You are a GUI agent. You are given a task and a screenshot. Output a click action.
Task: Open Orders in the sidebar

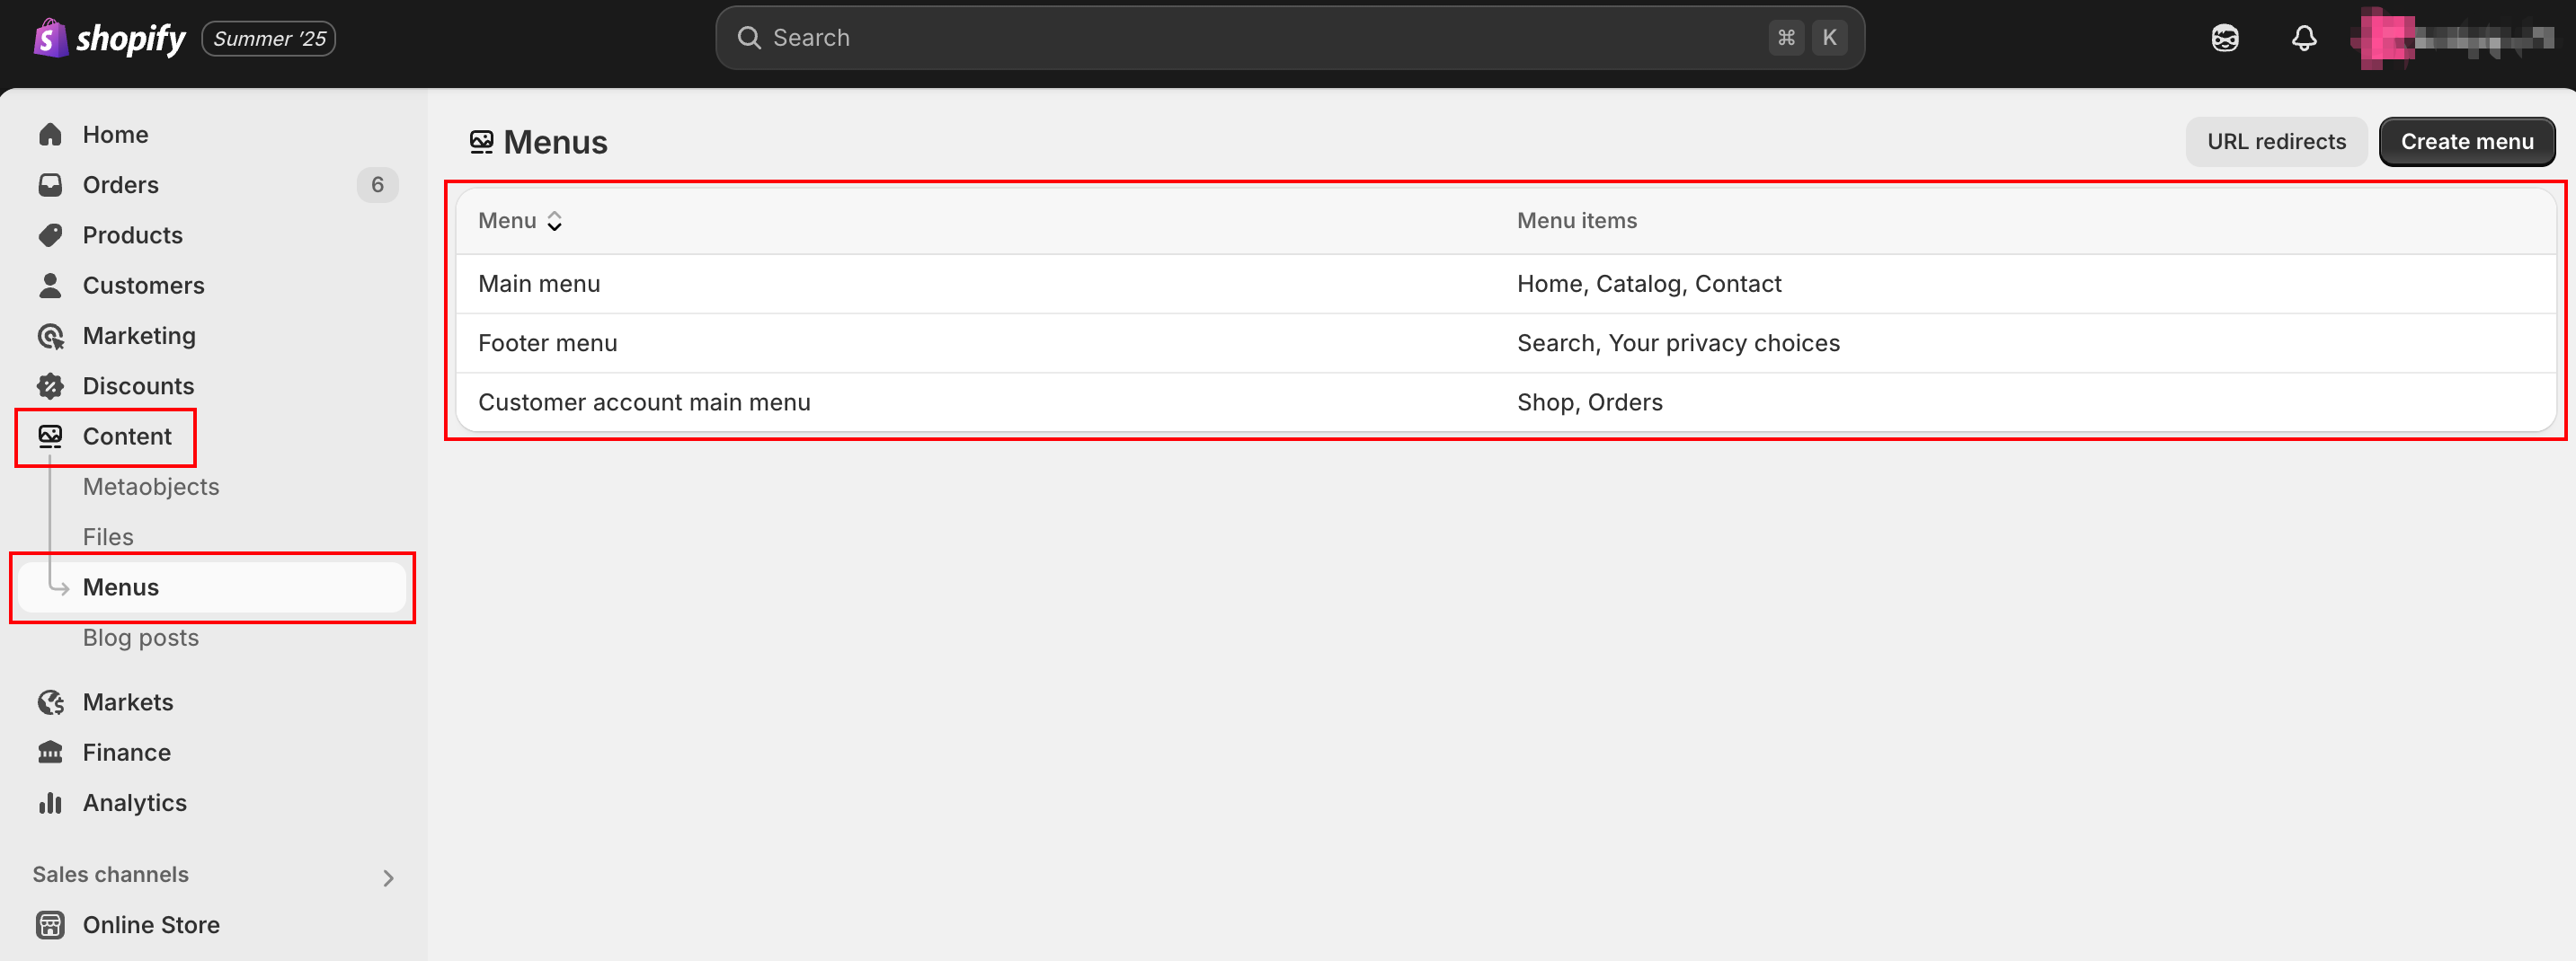pos(120,185)
